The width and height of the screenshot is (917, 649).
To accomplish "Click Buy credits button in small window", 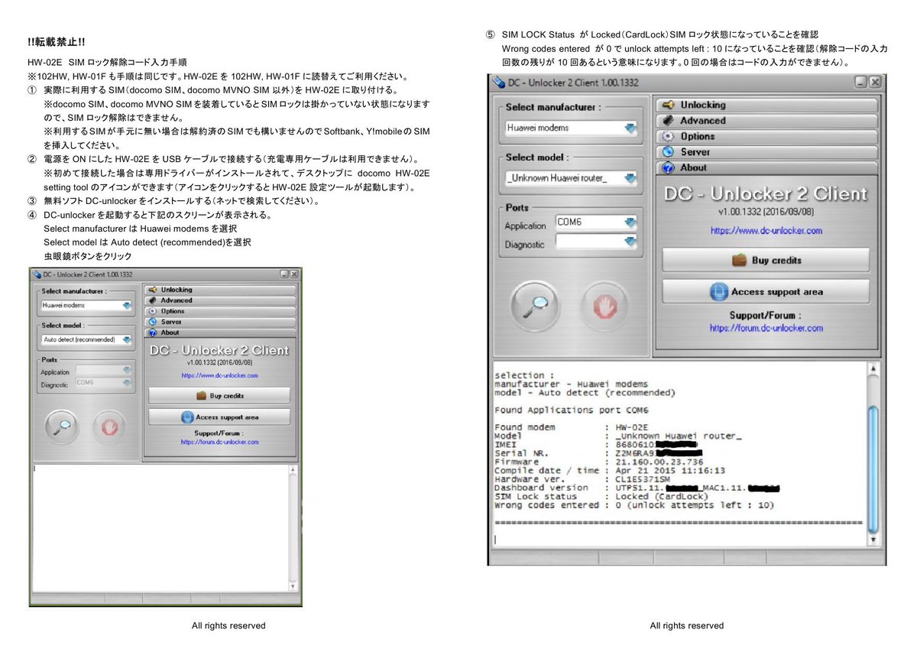I will coord(219,396).
